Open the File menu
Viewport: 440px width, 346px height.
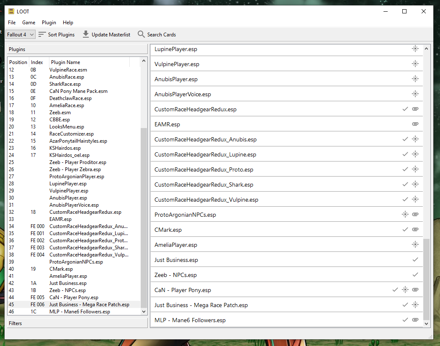click(12, 23)
